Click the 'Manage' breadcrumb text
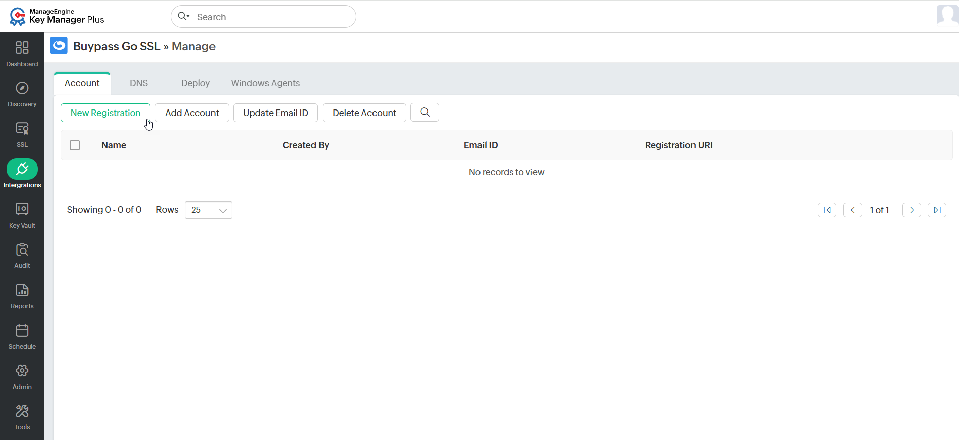Screen dimensions: 959x440 pos(194,46)
